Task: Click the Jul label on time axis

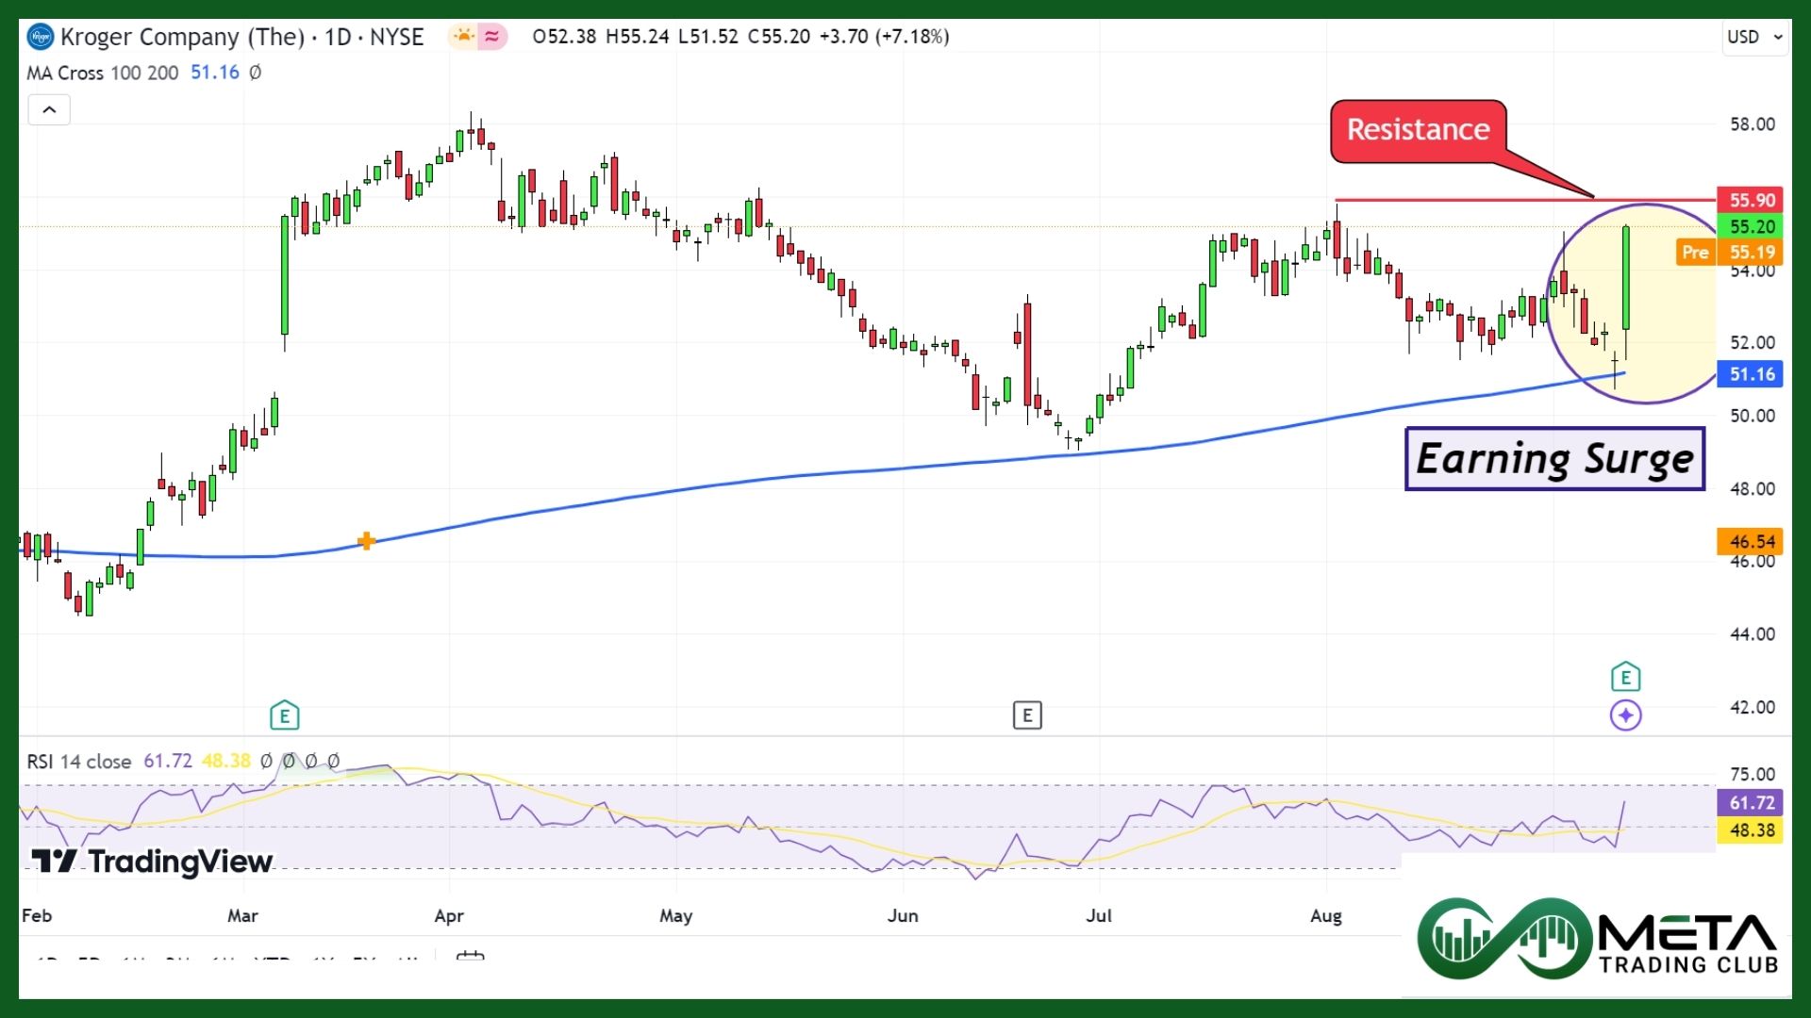Action: pyautogui.click(x=1099, y=915)
